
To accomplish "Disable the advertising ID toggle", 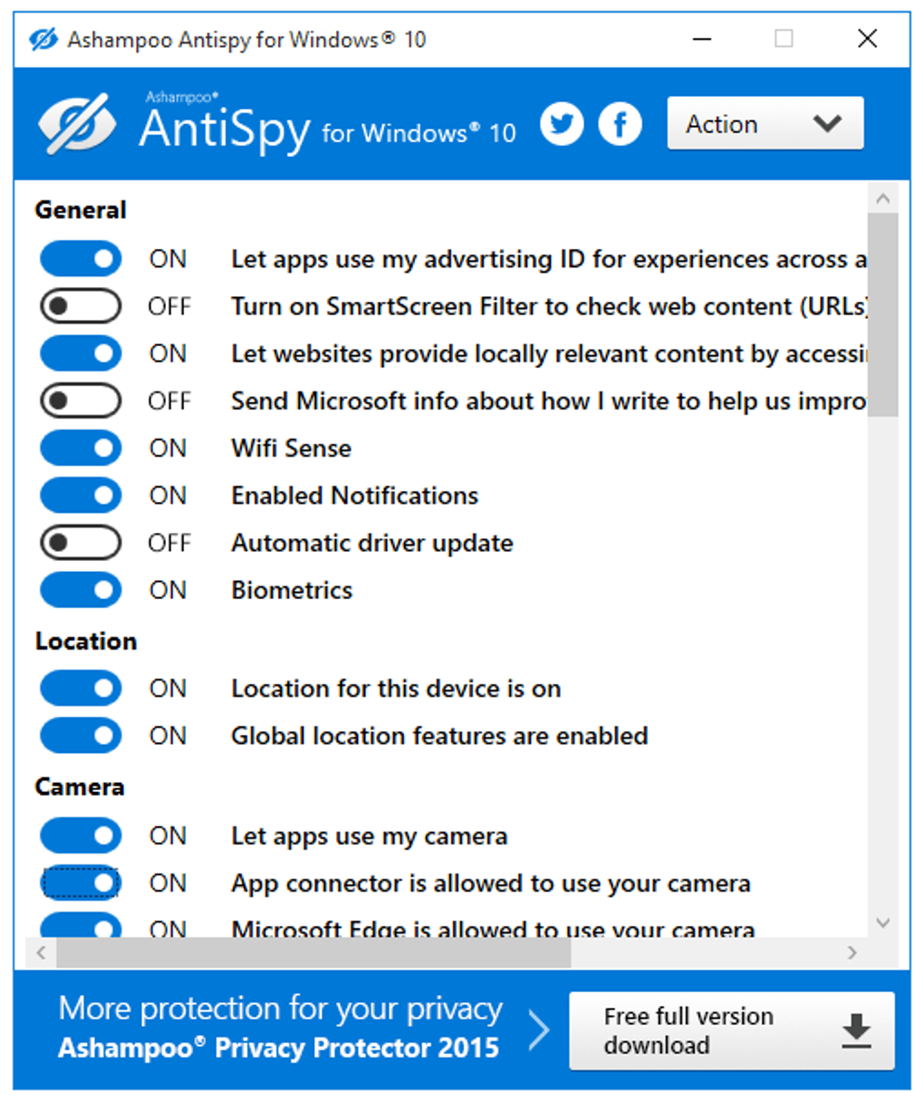I will tap(81, 259).
